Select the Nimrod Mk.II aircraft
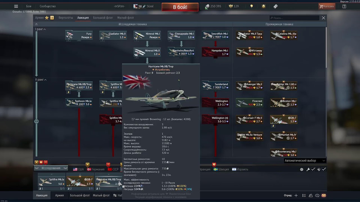Screen dimensions: 360x202 click(x=147, y=52)
